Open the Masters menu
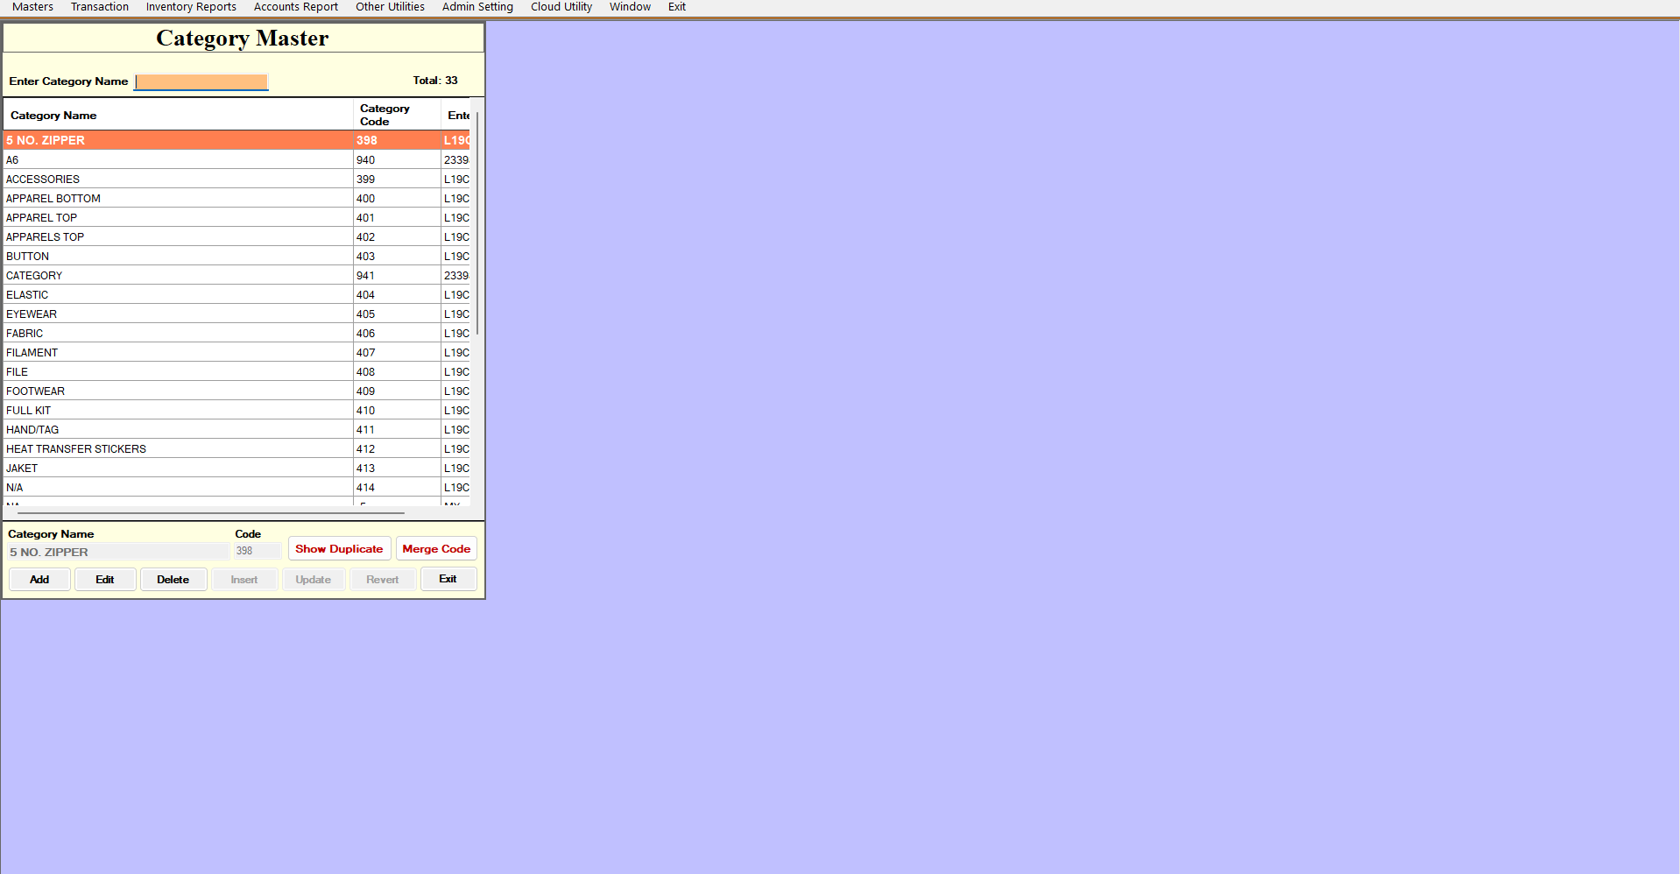Viewport: 1680px width, 874px height. (x=32, y=7)
